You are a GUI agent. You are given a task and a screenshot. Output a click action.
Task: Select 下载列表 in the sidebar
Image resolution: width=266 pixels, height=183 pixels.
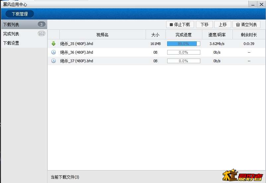[x=24, y=24]
